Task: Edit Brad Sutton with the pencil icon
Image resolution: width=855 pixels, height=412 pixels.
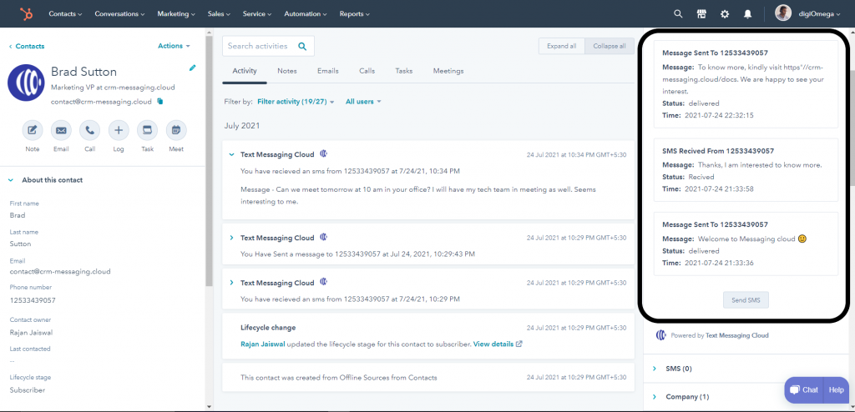Action: 193,68
